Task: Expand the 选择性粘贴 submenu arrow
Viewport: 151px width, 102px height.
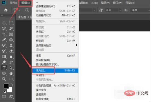Action: coord(77,45)
